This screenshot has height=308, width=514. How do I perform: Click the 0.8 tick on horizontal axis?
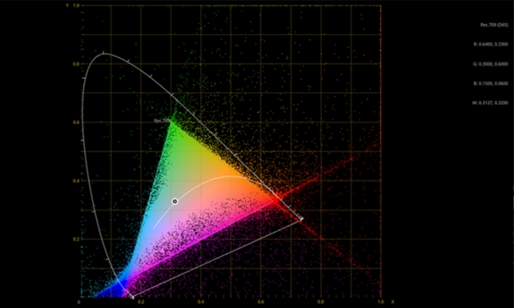pos(320,302)
